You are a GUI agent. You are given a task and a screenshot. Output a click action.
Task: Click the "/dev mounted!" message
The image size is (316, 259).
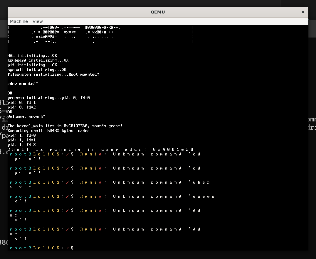pos(23,84)
